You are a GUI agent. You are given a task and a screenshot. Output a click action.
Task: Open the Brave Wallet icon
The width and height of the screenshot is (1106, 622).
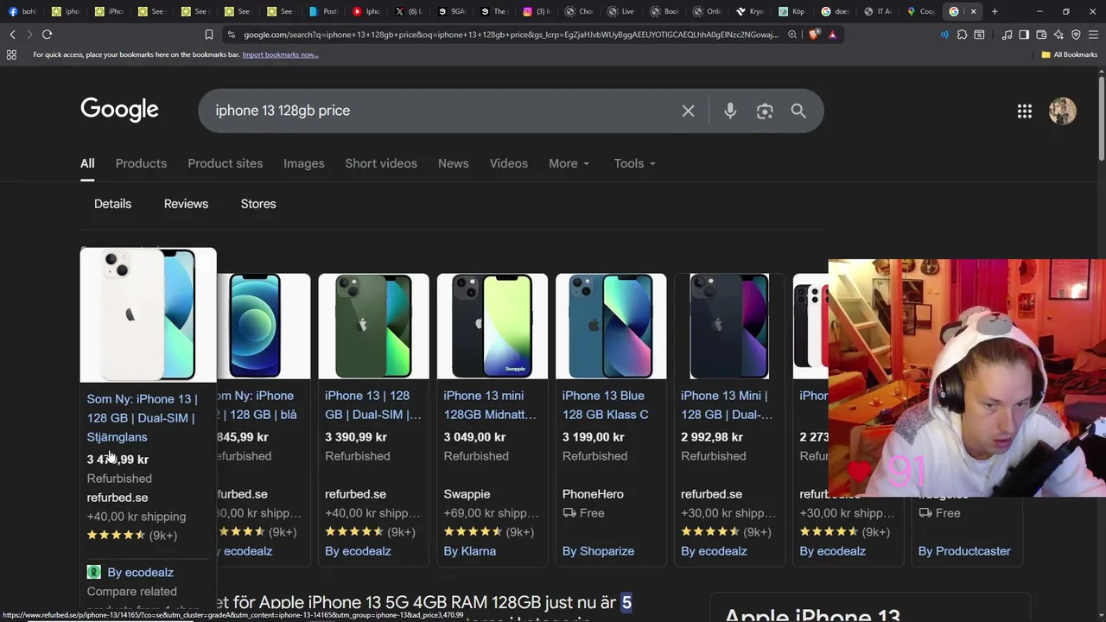point(1041,35)
